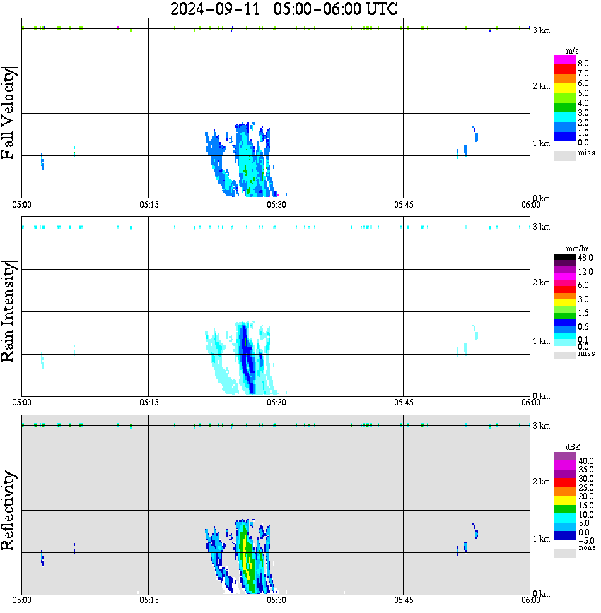Click the Fall Velocity axis label

8,113
